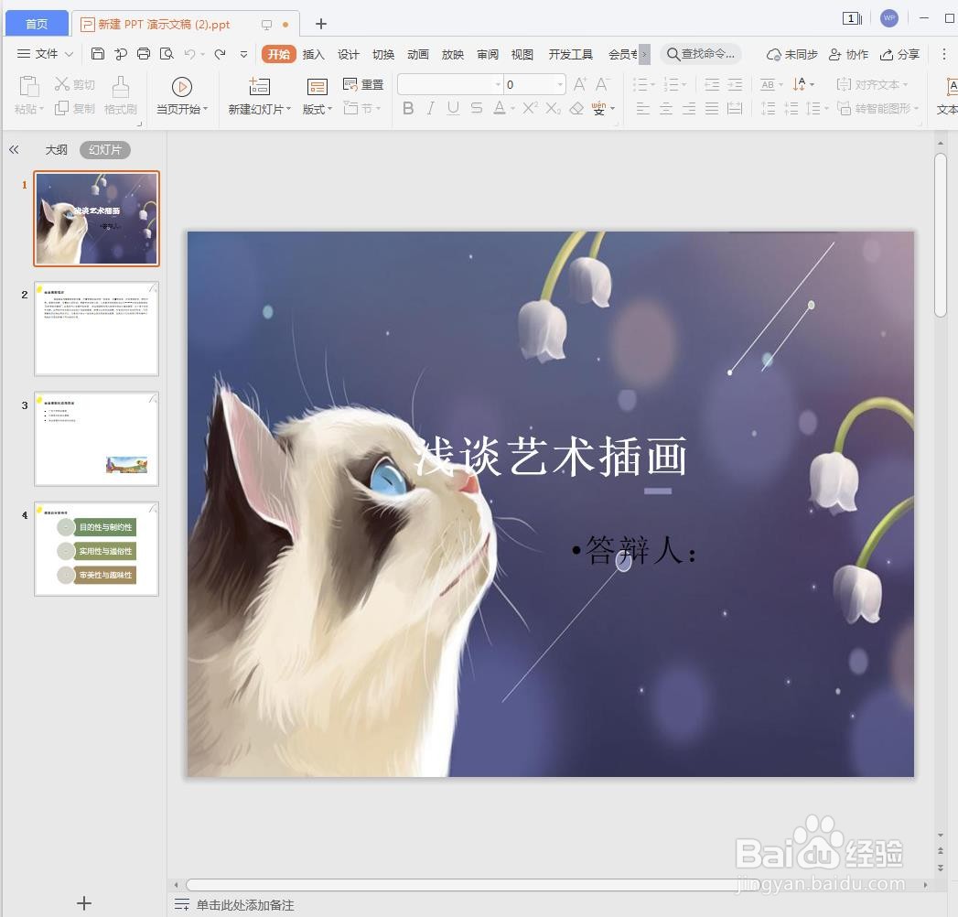Click the Reset (重置) button
This screenshot has width=958, height=917.
pyautogui.click(x=363, y=84)
